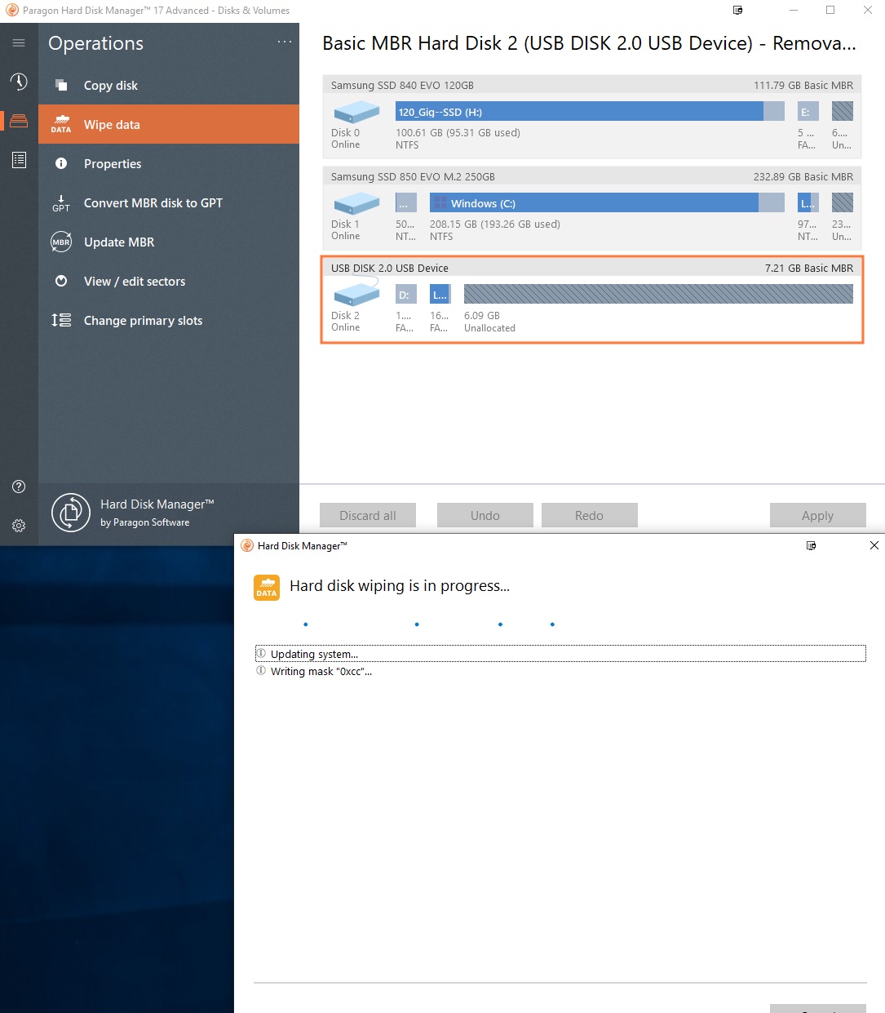Open the hamburger menu in the sidebar
The width and height of the screenshot is (885, 1013).
[19, 43]
